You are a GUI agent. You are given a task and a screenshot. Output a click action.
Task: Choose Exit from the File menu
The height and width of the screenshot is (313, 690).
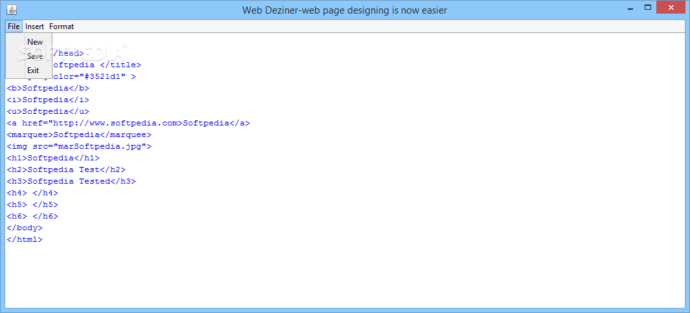33,70
